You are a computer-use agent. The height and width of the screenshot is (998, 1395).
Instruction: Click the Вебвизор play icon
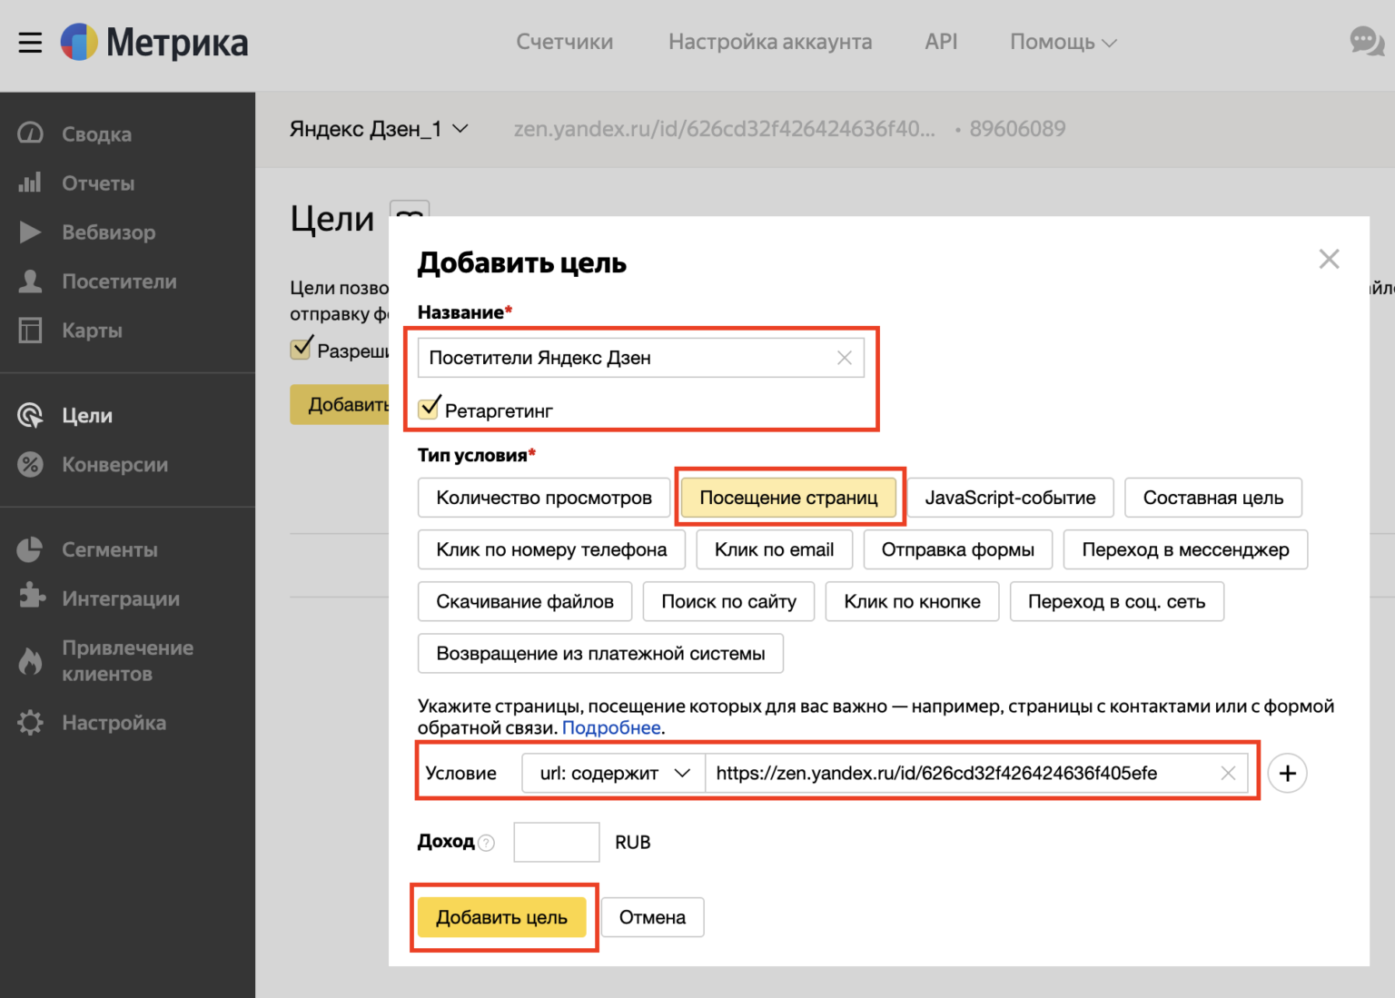[30, 232]
